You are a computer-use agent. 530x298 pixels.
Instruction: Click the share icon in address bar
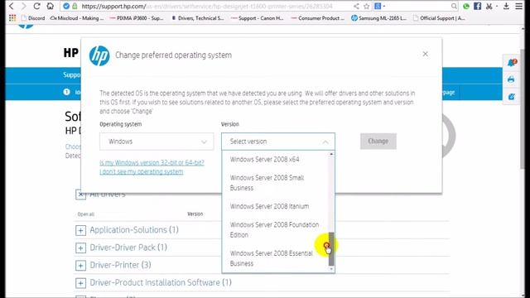coord(356,6)
